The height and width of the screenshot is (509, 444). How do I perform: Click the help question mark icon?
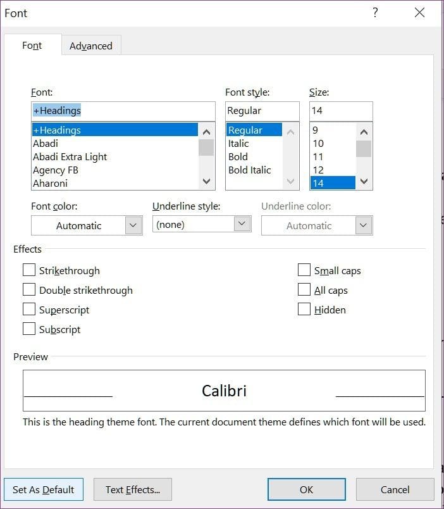pos(375,12)
